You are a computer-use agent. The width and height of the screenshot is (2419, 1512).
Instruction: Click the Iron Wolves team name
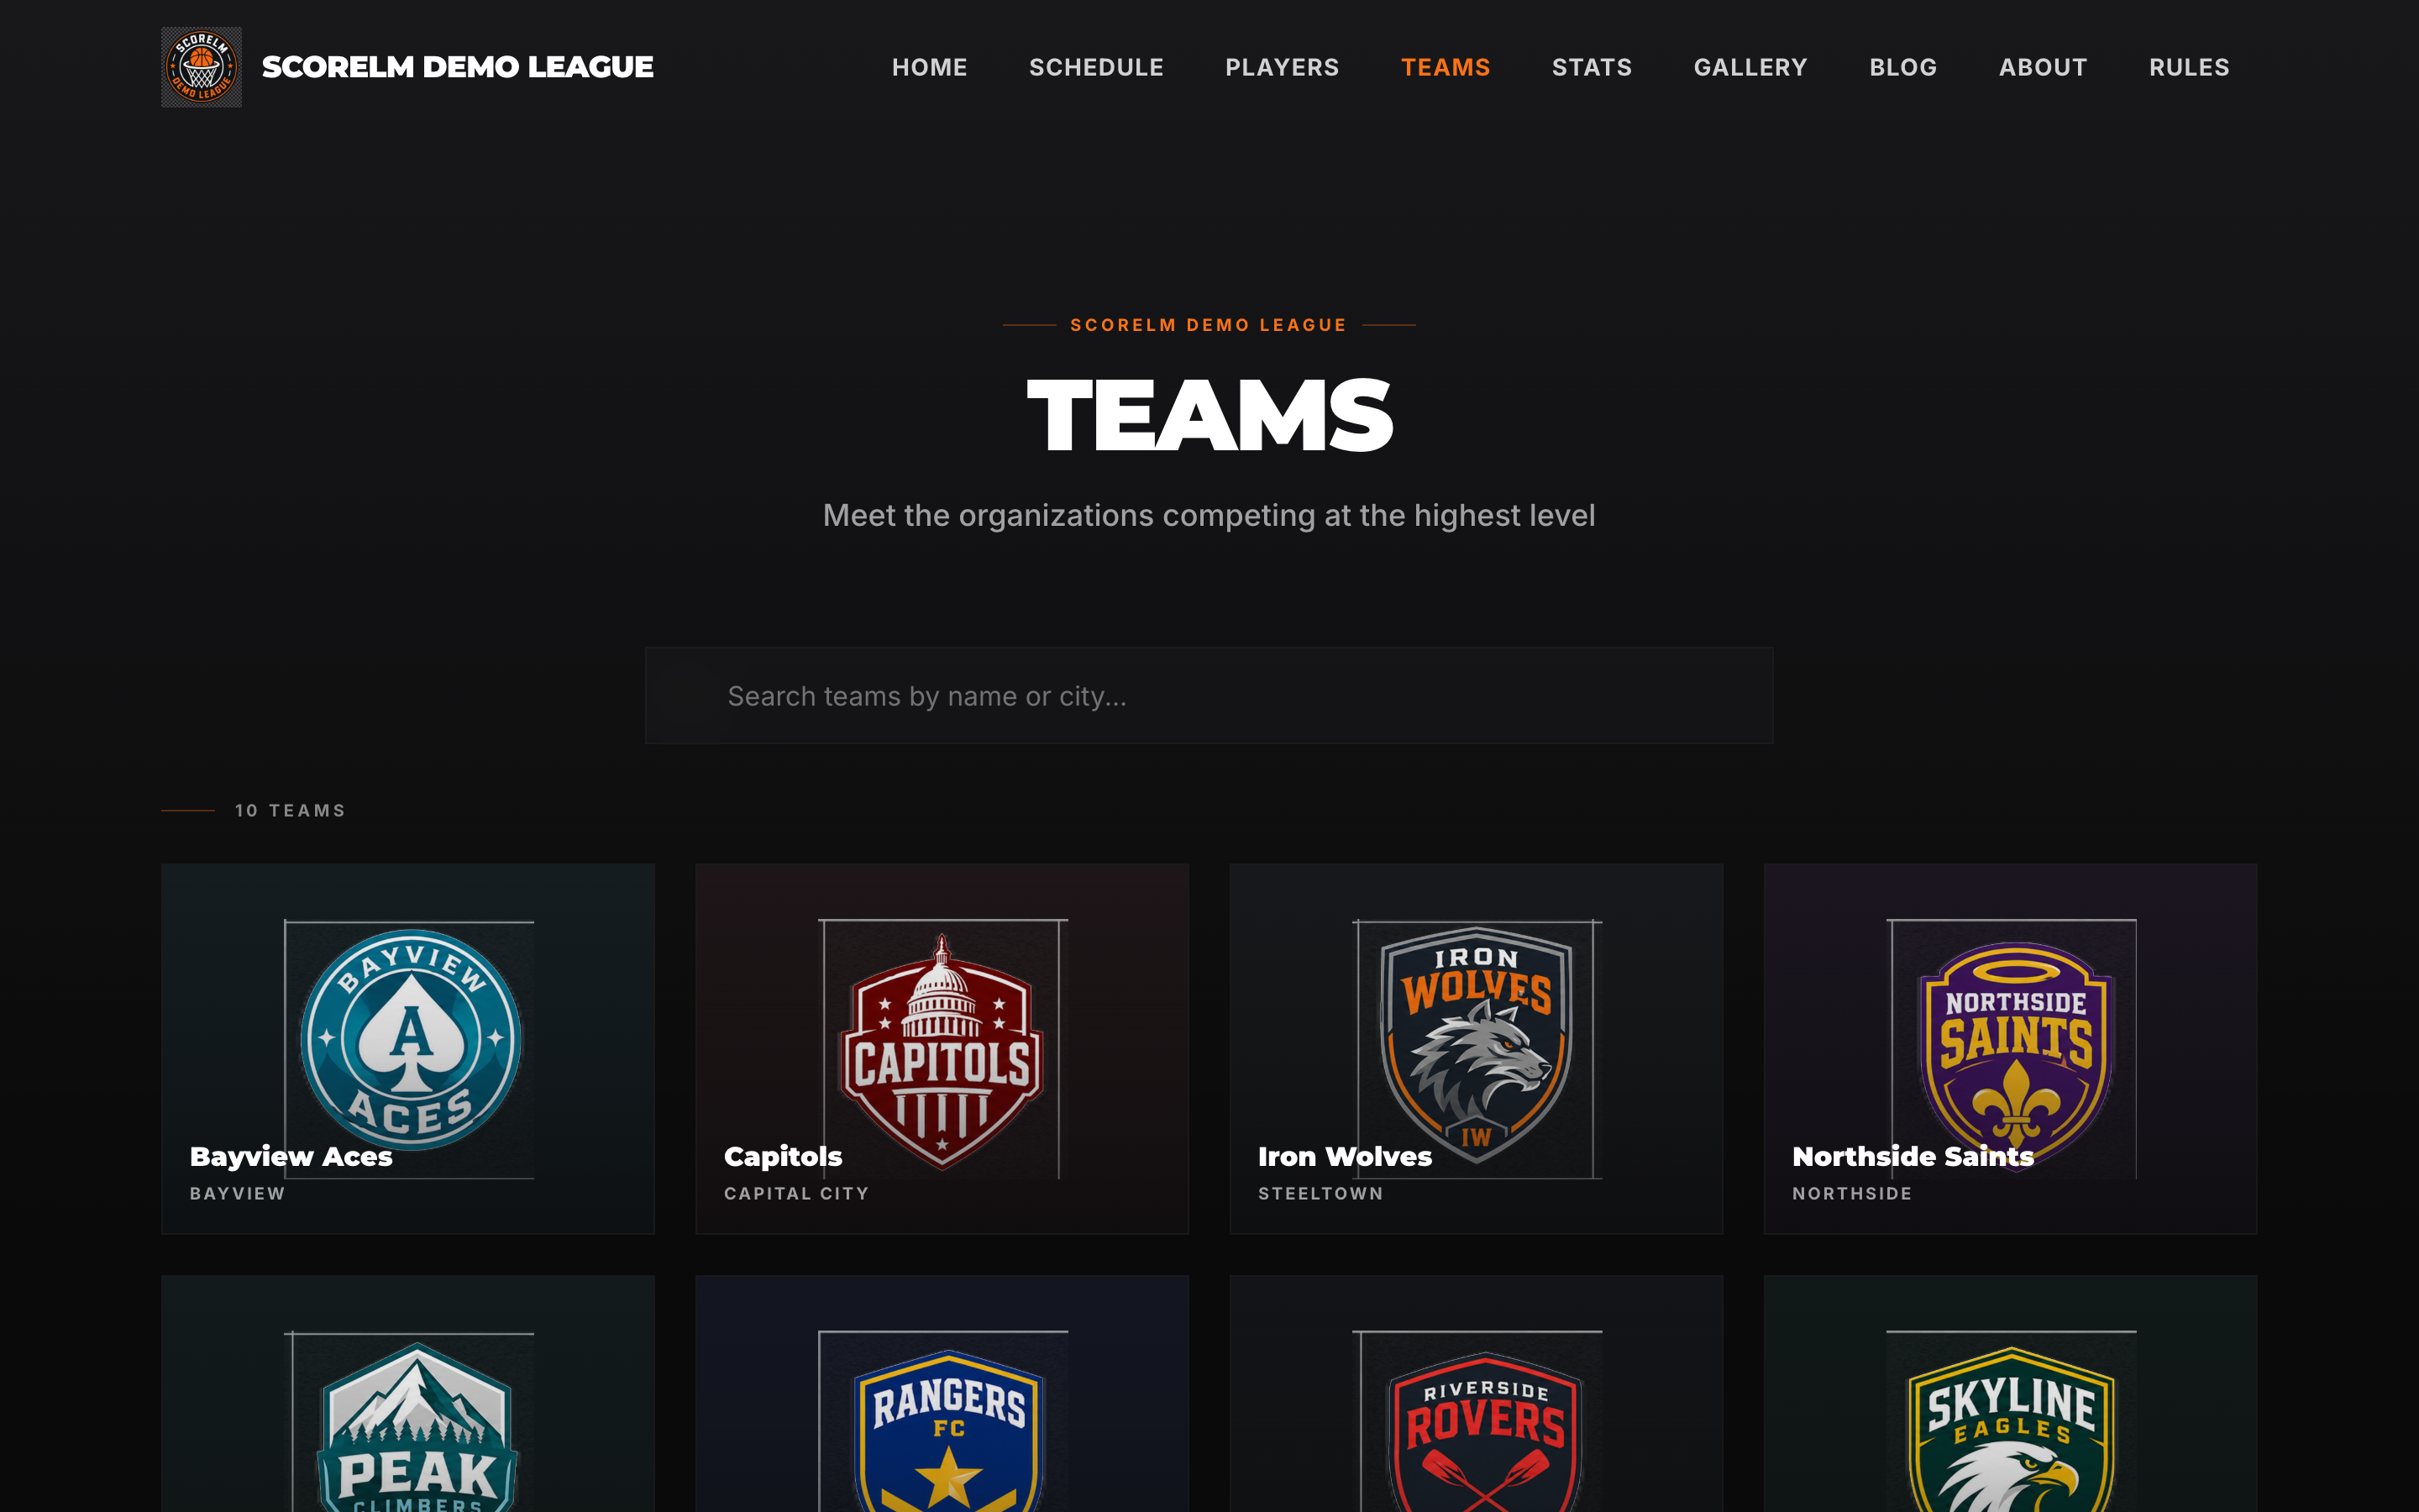pos(1345,1156)
